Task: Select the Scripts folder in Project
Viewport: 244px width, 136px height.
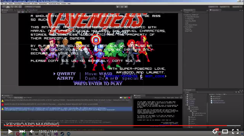Action: click(x=190, y=105)
